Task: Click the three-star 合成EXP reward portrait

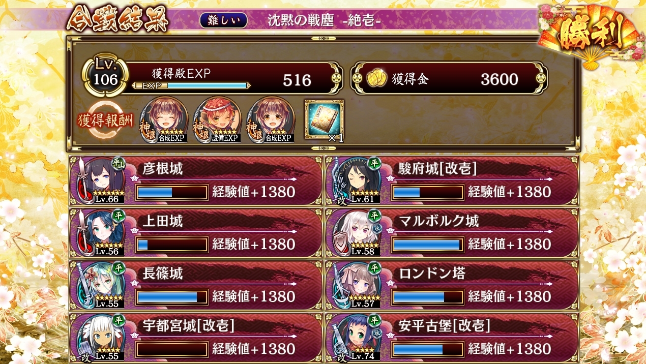Action: coord(271,119)
